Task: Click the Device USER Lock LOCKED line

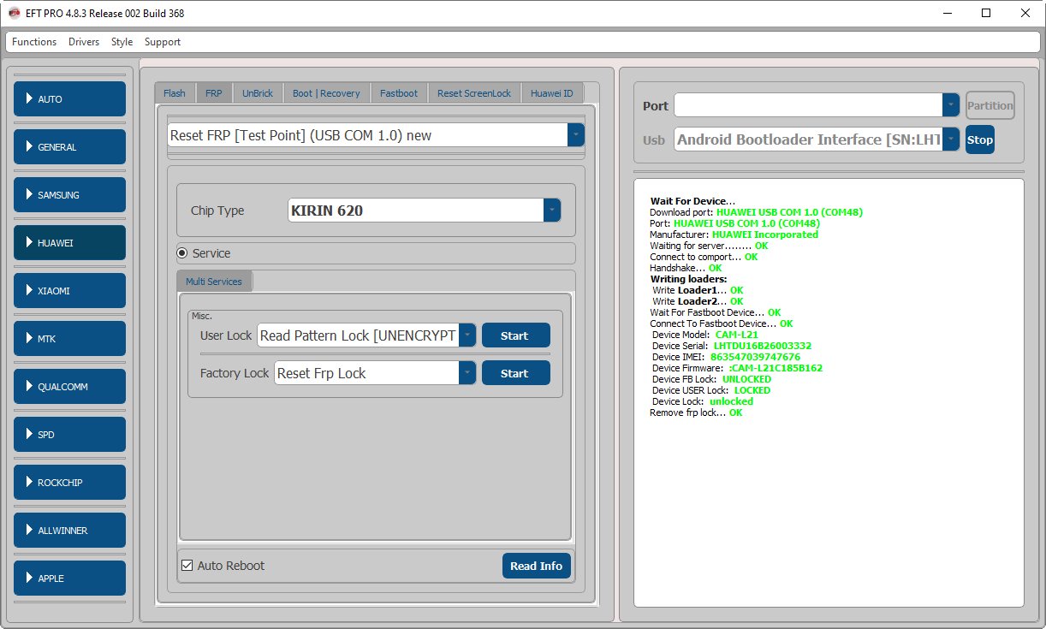Action: pyautogui.click(x=710, y=390)
